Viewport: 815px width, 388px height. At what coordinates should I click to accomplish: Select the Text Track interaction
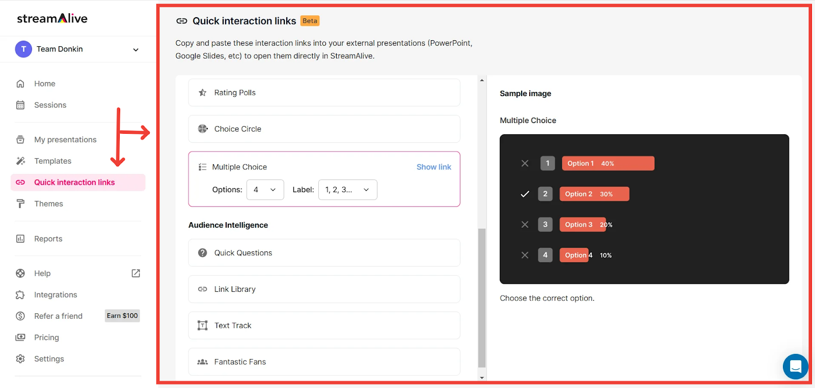click(x=324, y=325)
